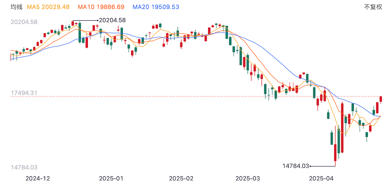Click the 17494.31 price axis label
Screen dimensions: 391x186
[23, 93]
